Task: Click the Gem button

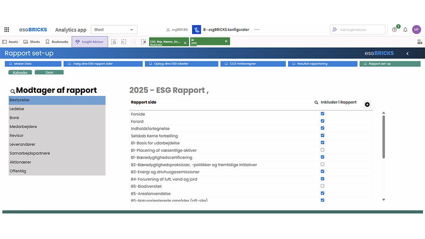Action: coord(49,72)
